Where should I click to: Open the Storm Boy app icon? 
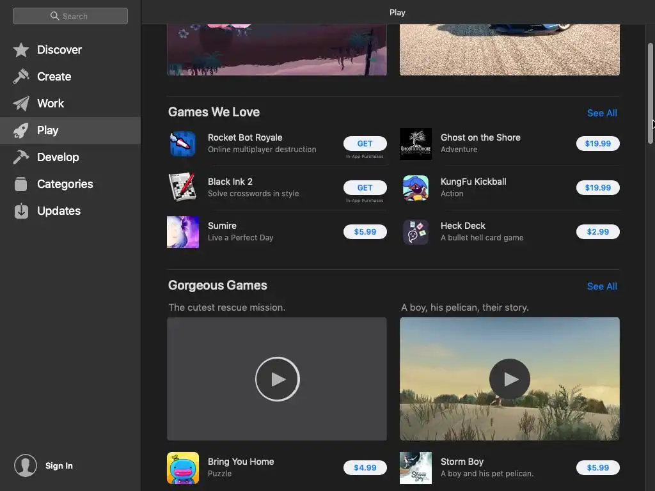416,467
